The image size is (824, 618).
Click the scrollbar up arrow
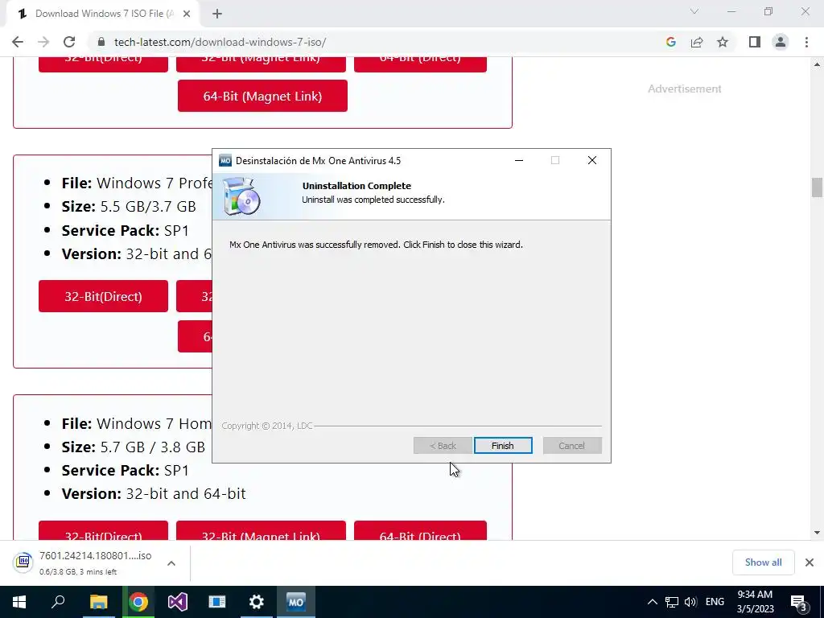pyautogui.click(x=817, y=64)
